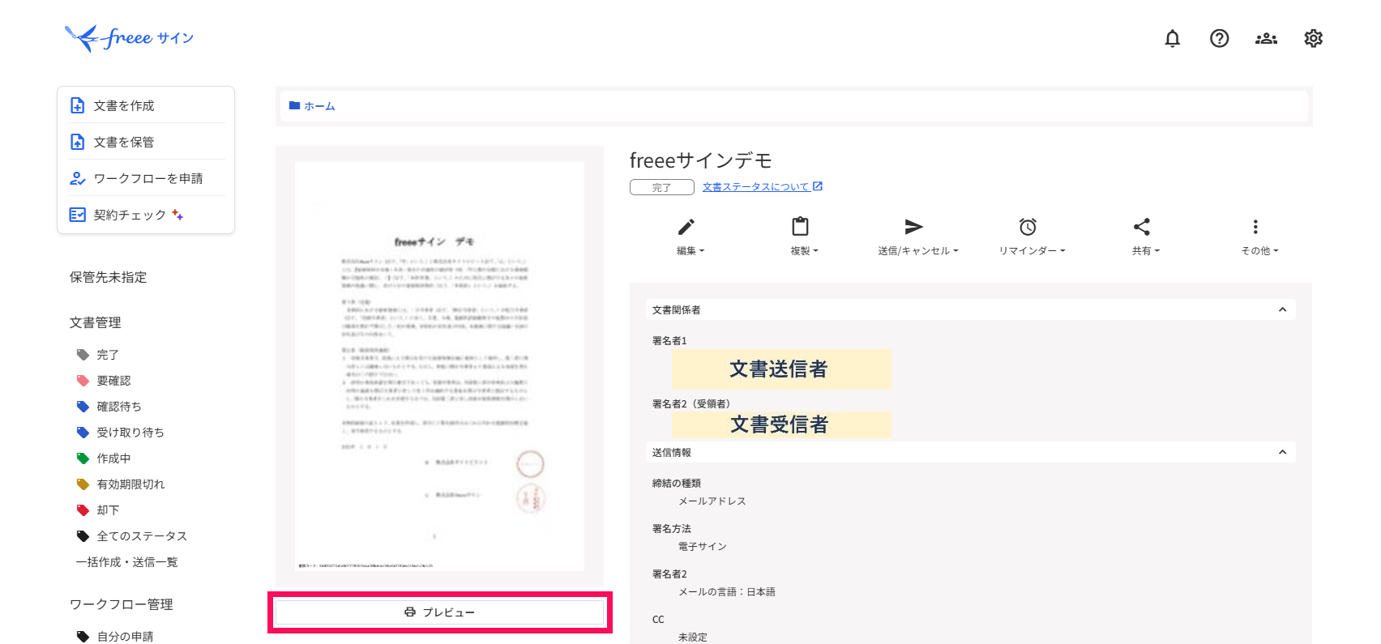This screenshot has height=644, width=1381.
Task: Open the notifications bell icon
Action: 1172,38
